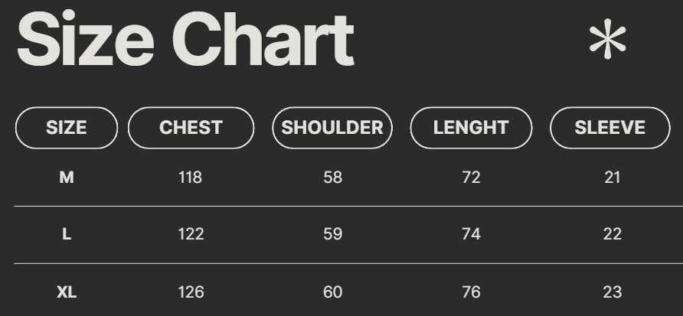The image size is (683, 316).
Task: Click the SHOULDER header pill
Action: click(332, 128)
